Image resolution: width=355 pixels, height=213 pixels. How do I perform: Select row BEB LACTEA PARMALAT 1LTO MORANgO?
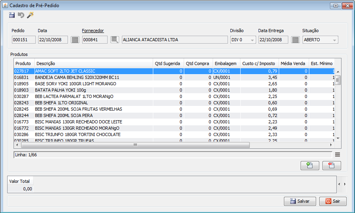174,96
